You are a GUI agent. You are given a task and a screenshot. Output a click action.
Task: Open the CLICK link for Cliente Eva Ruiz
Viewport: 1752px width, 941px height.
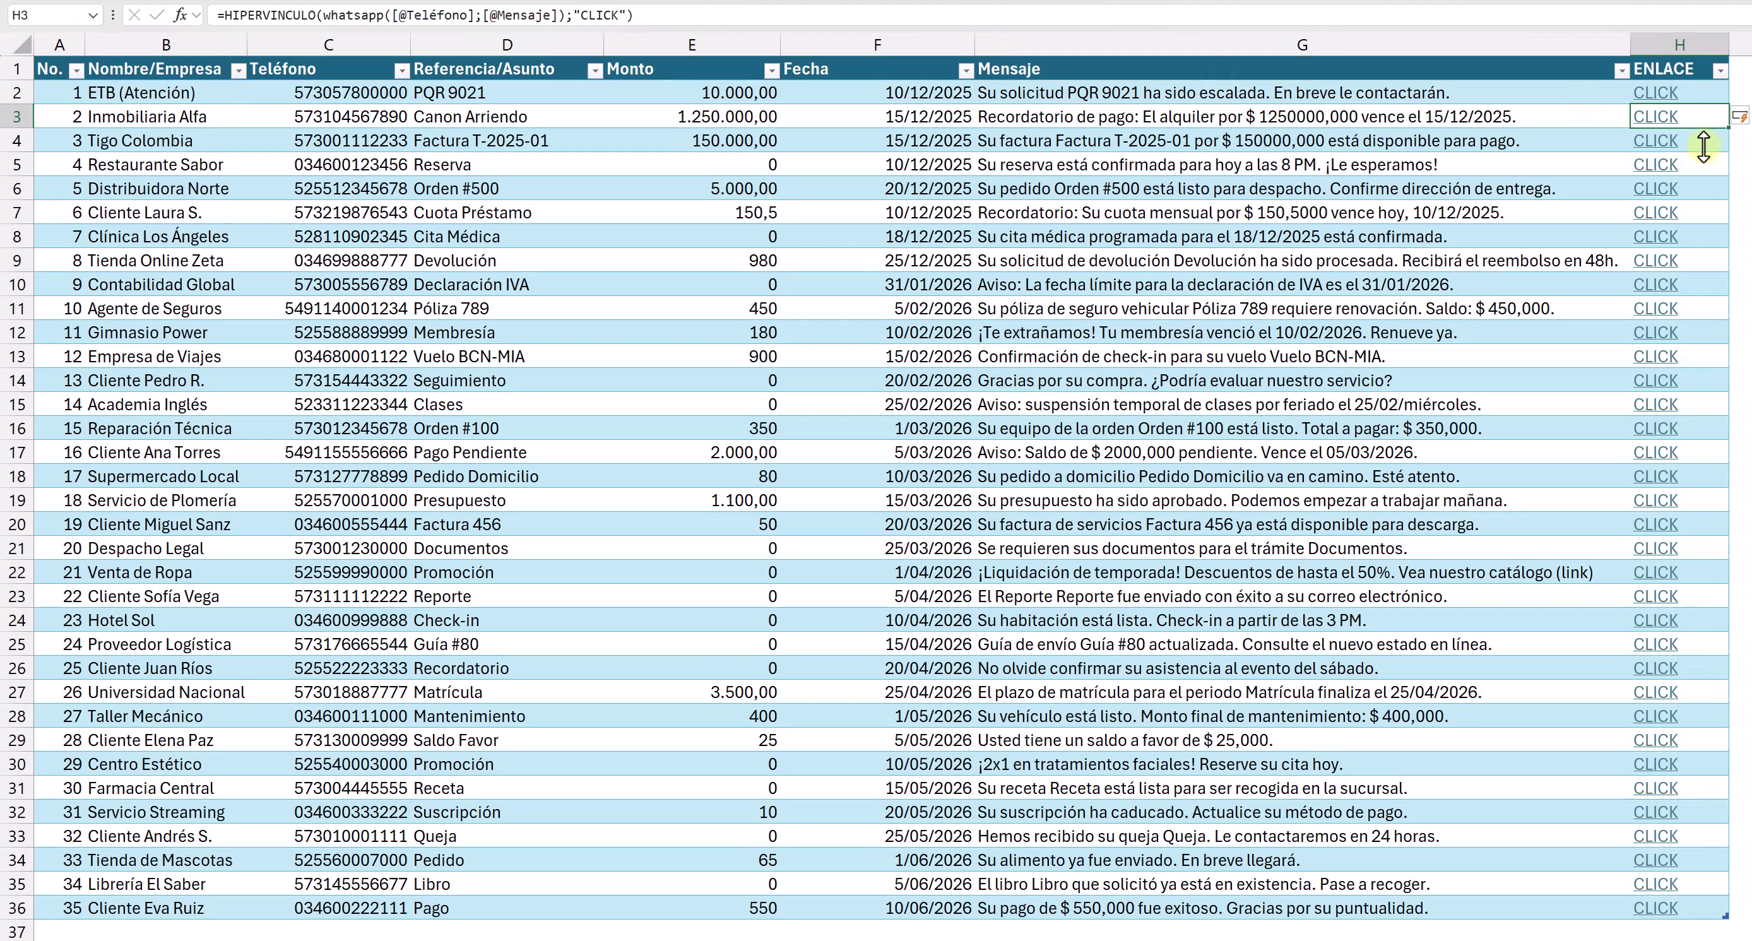click(x=1655, y=908)
